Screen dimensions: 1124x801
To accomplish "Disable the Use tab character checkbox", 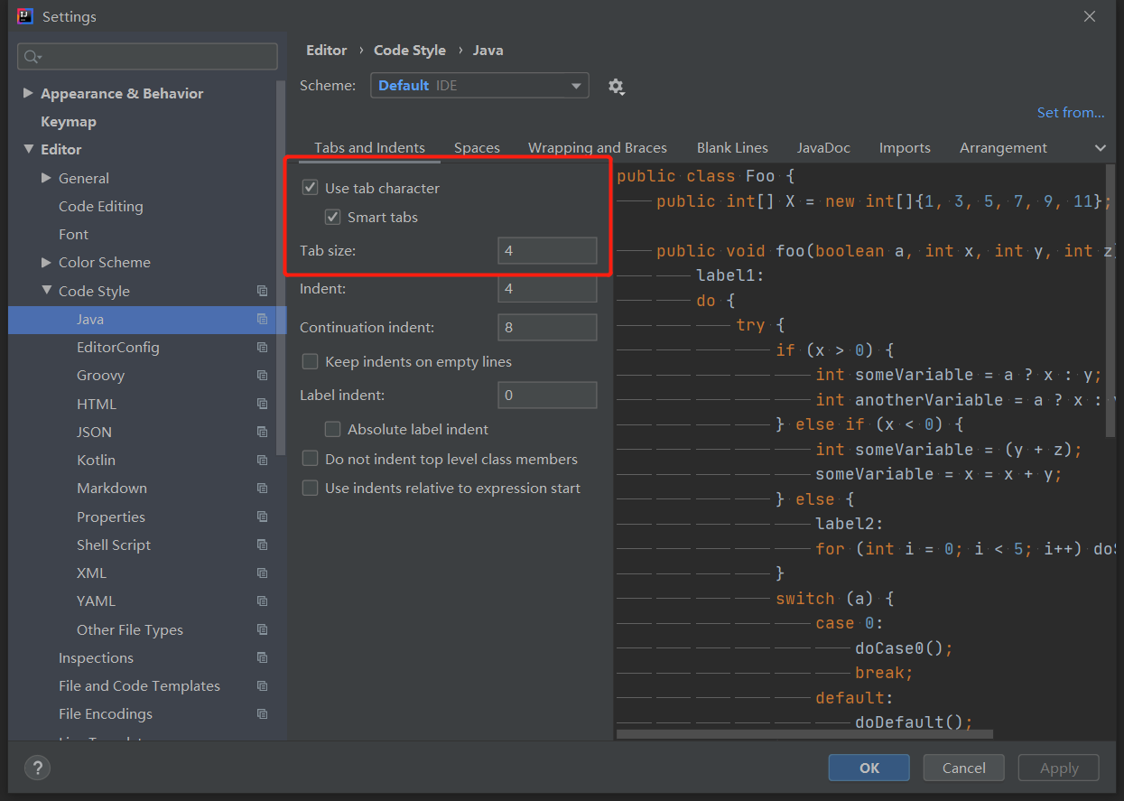I will [x=310, y=187].
